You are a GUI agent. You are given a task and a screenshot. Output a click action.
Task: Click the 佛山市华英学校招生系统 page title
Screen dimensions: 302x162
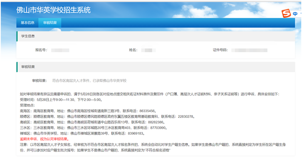pyautogui.click(x=53, y=10)
